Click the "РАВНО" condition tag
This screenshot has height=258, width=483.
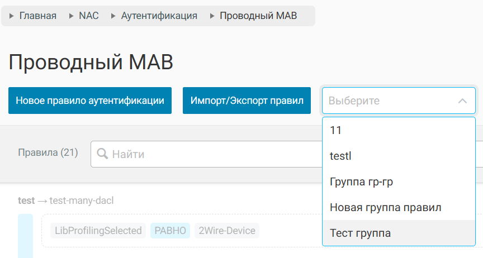click(x=170, y=231)
